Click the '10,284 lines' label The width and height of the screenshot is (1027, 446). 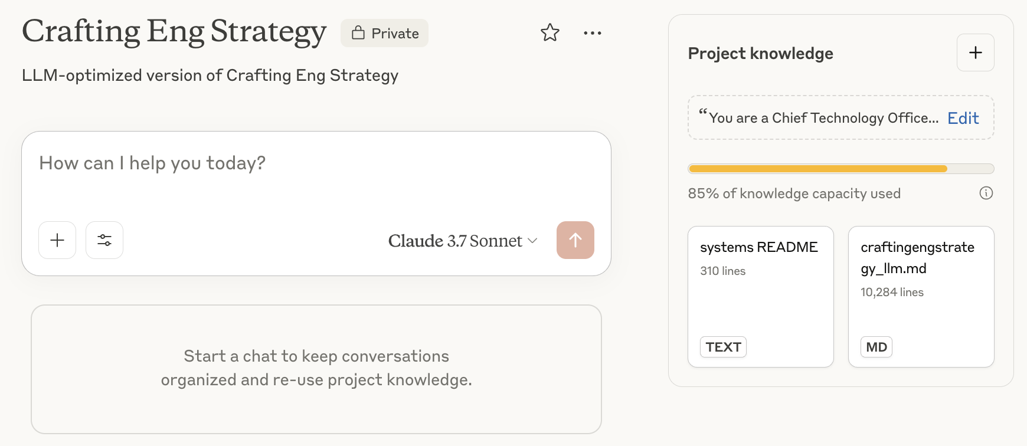pyautogui.click(x=892, y=292)
